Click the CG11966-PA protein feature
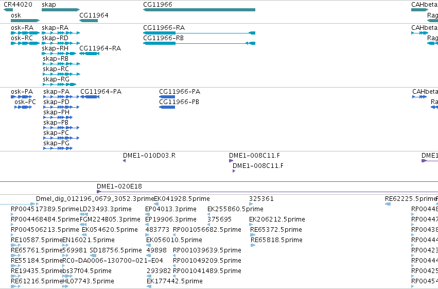Screen dimensions: 438x289 [x=167, y=97]
